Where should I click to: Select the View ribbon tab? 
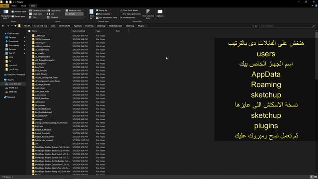click(x=33, y=6)
